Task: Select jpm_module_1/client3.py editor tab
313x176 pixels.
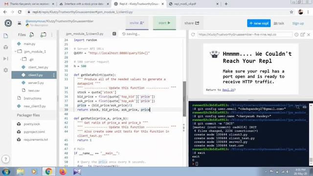Action: (x=85, y=34)
